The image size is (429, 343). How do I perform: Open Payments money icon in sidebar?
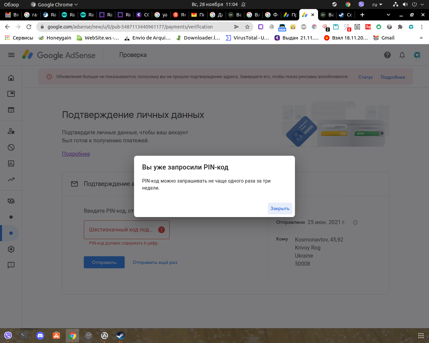[x=11, y=201]
